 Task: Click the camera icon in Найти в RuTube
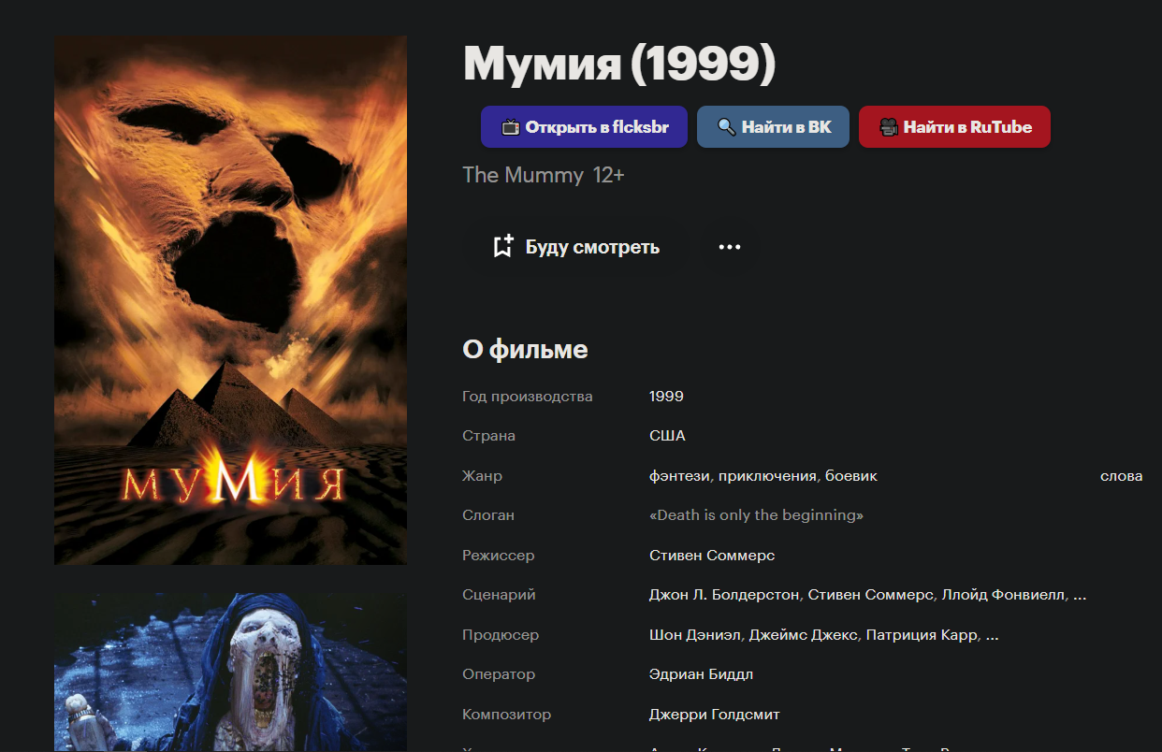coord(889,127)
